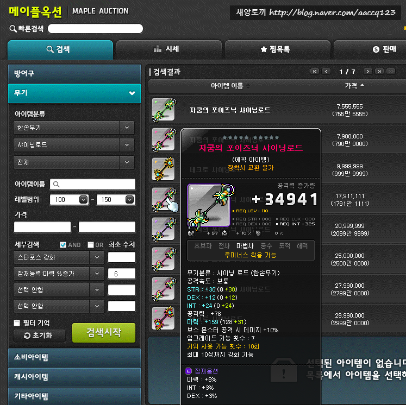
Task: Select the item name 자쿰의 포이즈닉 샤이닝로드 in the first row
Action: (230, 110)
